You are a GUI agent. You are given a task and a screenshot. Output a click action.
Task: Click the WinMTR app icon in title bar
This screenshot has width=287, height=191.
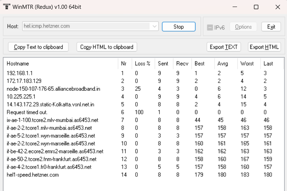[7, 7]
